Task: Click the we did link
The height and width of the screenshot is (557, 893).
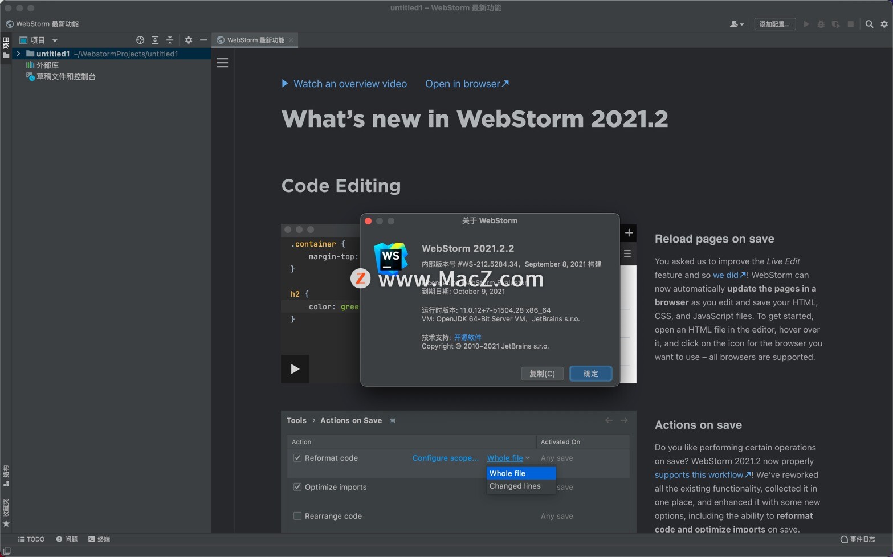Action: (x=729, y=275)
